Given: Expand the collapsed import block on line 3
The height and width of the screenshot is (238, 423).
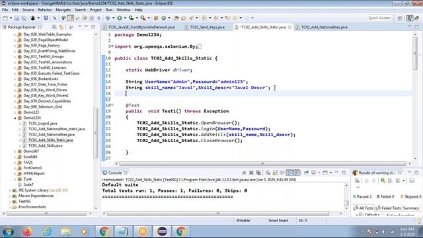Looking at the screenshot, I should click(x=112, y=46).
